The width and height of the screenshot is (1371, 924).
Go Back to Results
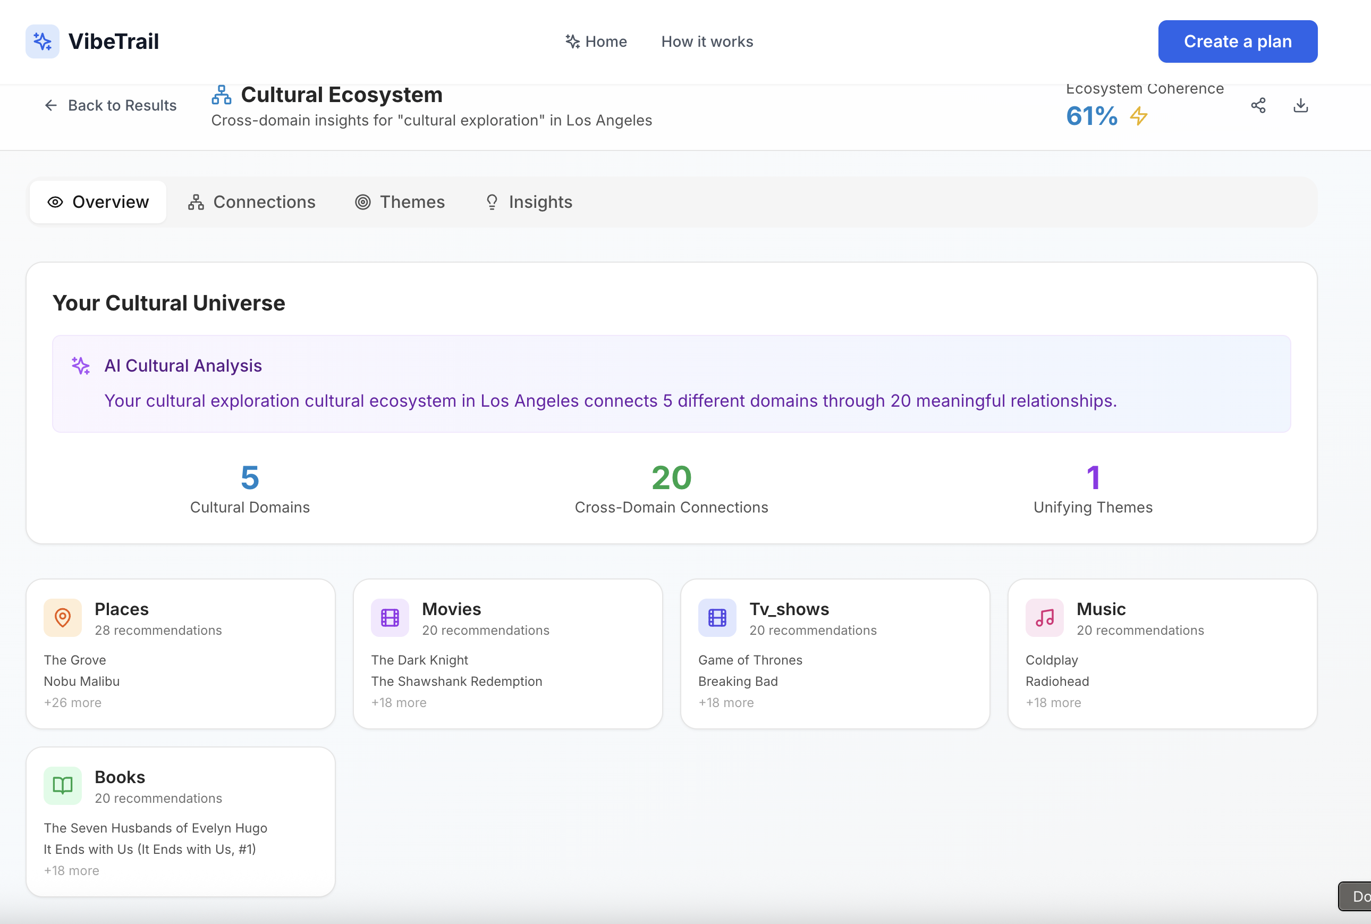click(110, 105)
